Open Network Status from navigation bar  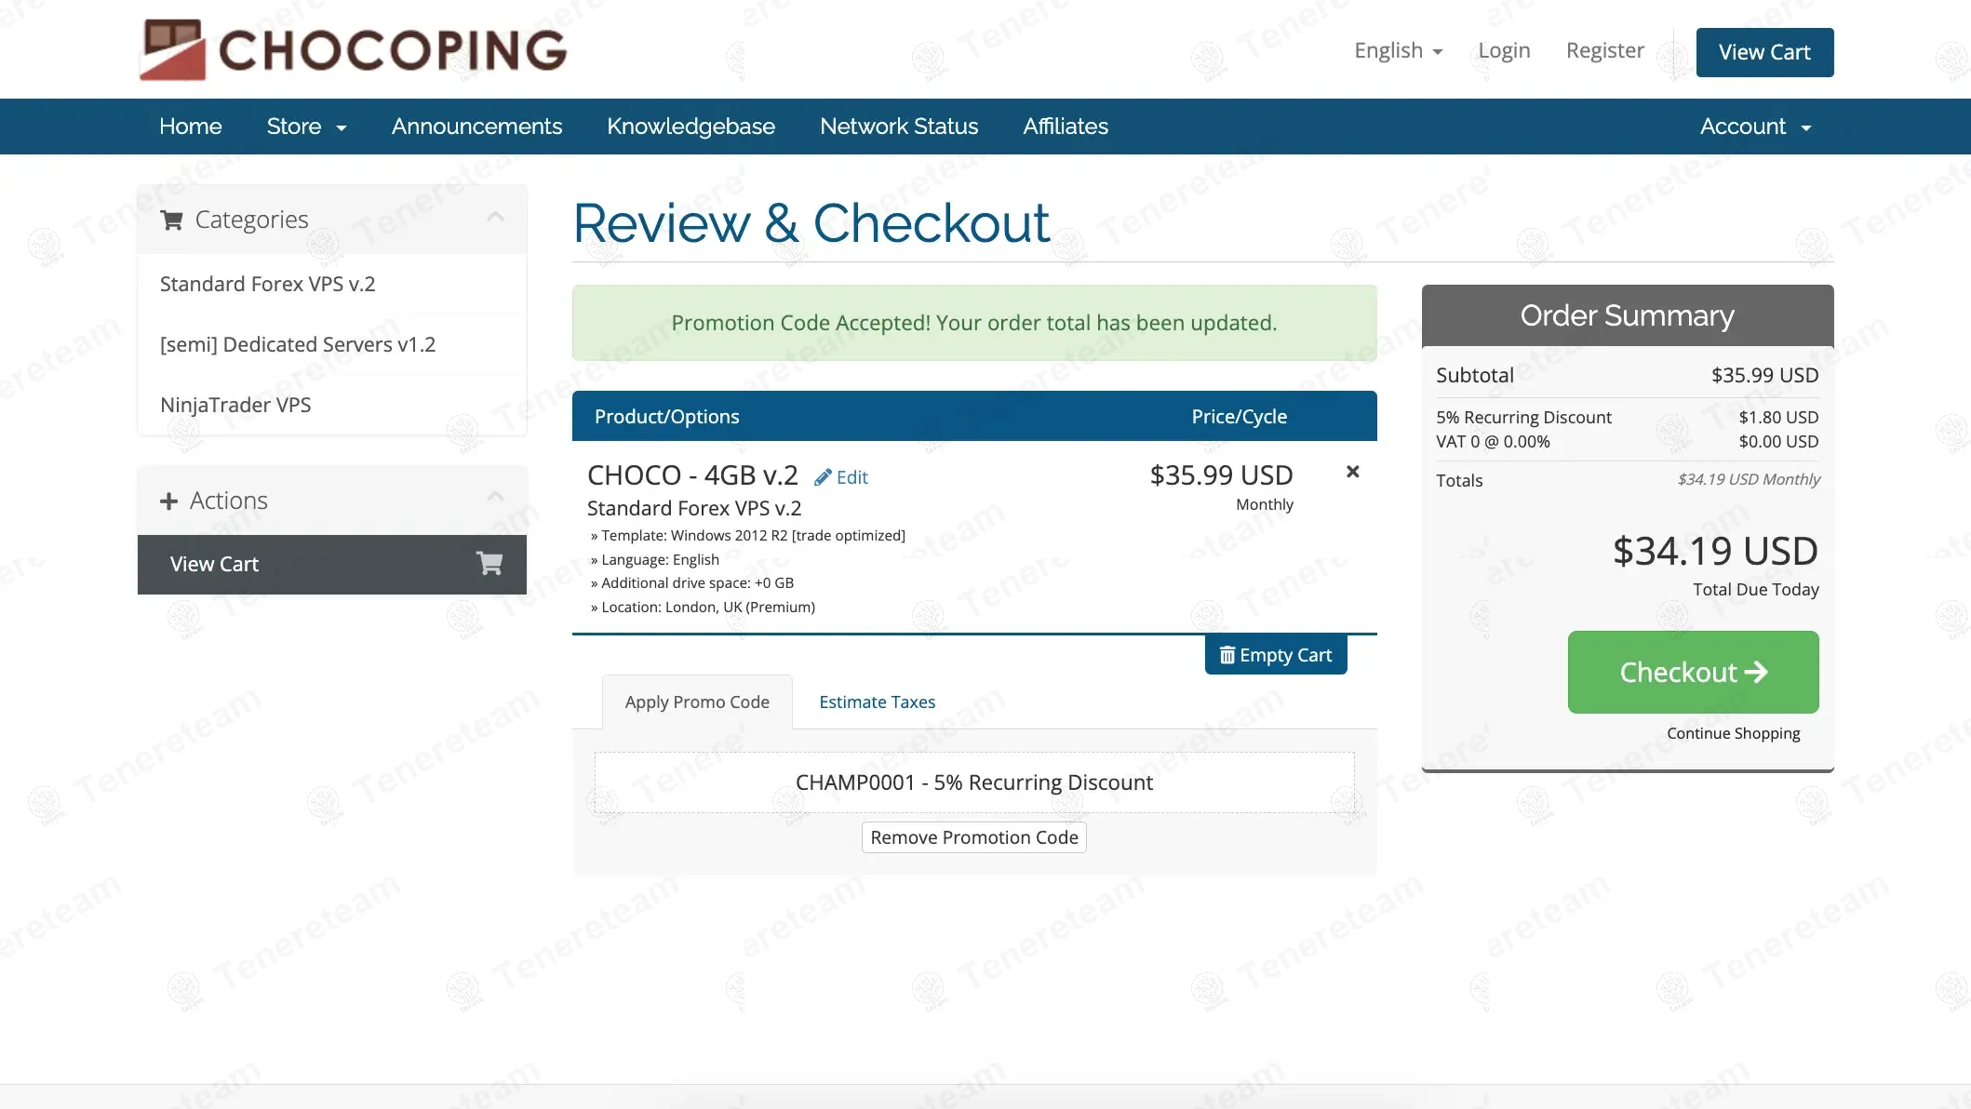pos(898,127)
